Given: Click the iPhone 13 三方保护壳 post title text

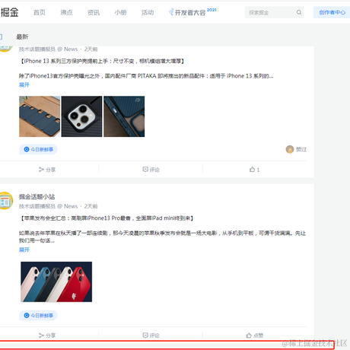Looking at the screenshot, I should click(102, 61).
